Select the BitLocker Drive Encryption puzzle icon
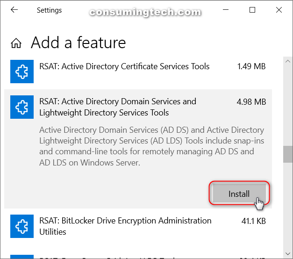293x259 pixels. tap(22, 226)
